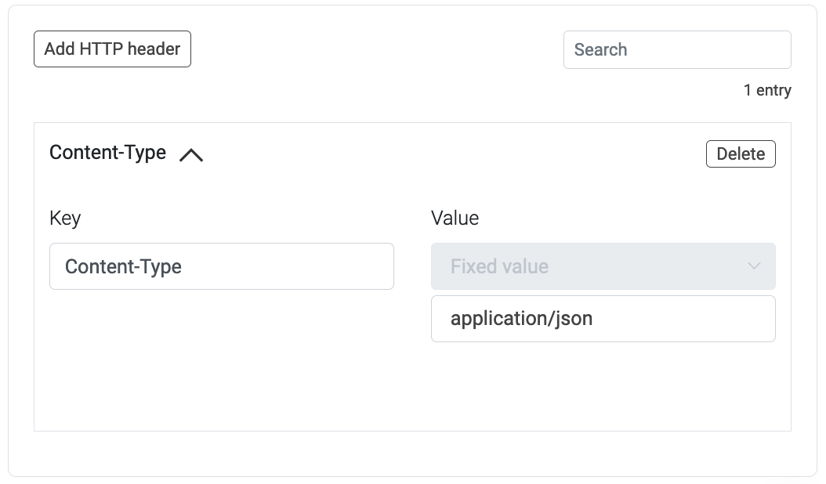Open the Fixed value type dropdown
Screen dimensions: 826x484
603,266
